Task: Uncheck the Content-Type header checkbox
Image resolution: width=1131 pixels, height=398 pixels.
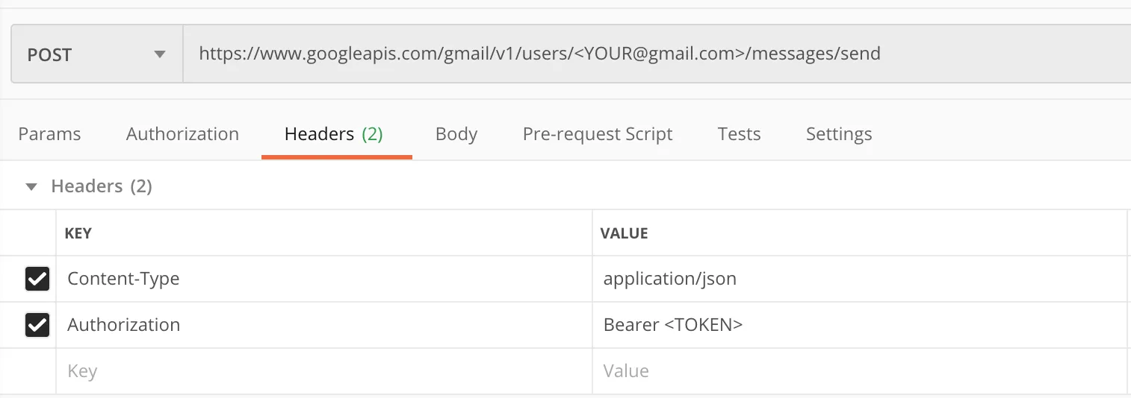Action: click(37, 279)
